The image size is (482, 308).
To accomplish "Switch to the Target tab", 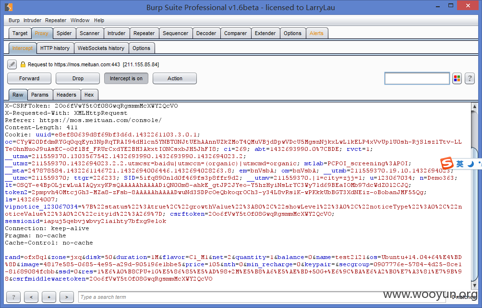I will (20, 33).
